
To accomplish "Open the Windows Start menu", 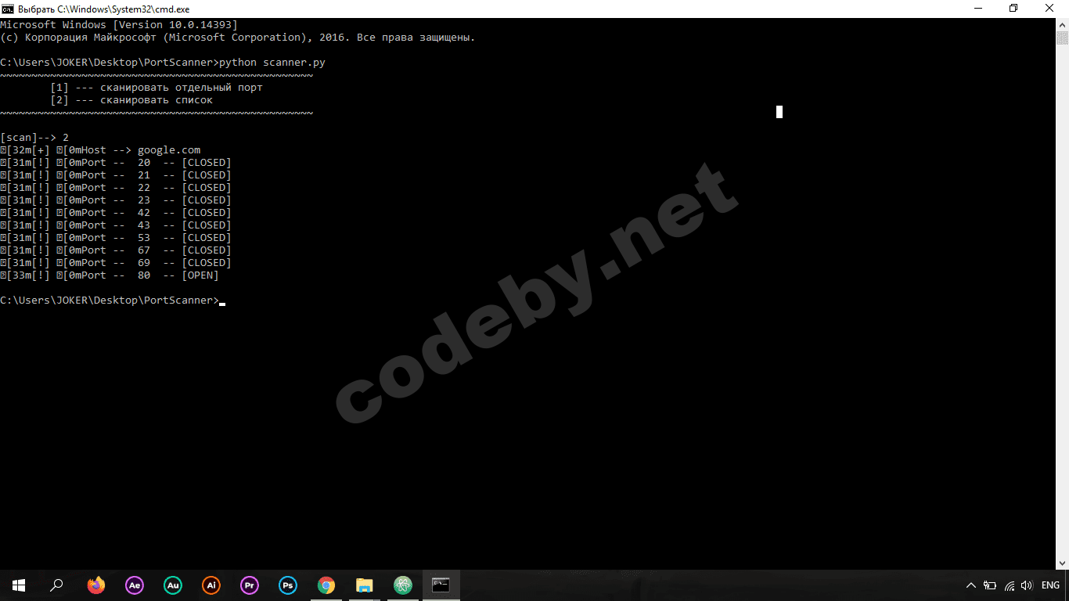I will (x=19, y=585).
